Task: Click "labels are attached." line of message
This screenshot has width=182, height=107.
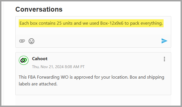Action: pyautogui.click(x=38, y=84)
